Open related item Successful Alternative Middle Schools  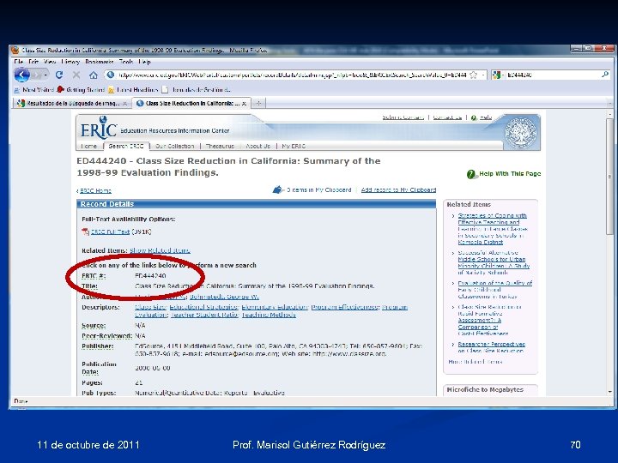pyautogui.click(x=494, y=262)
